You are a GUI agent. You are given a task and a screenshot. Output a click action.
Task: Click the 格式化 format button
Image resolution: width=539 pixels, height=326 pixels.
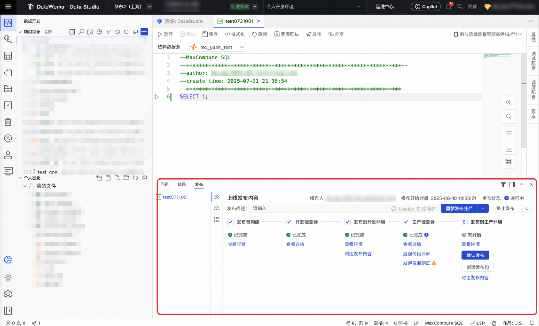coord(234,34)
